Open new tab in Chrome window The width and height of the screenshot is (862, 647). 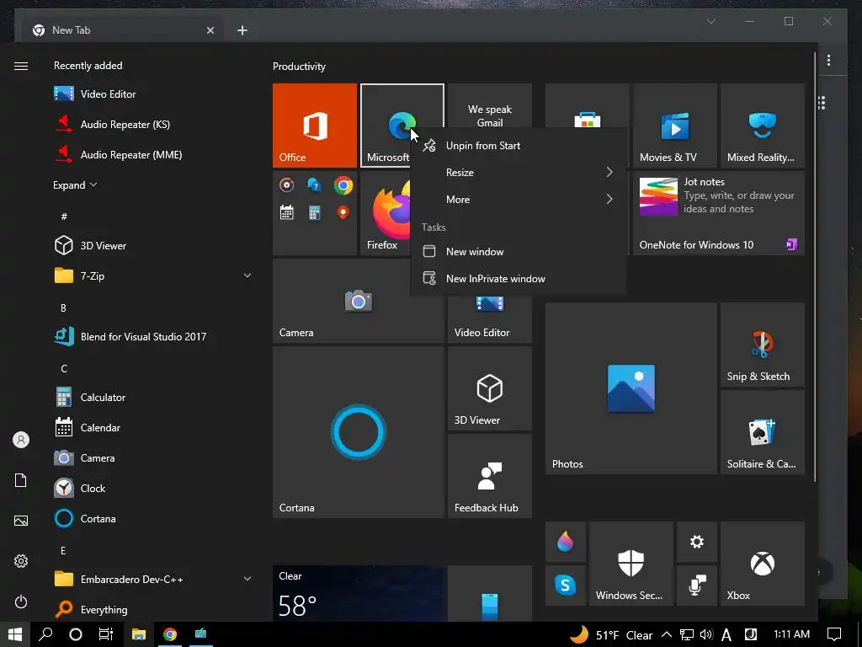242,30
